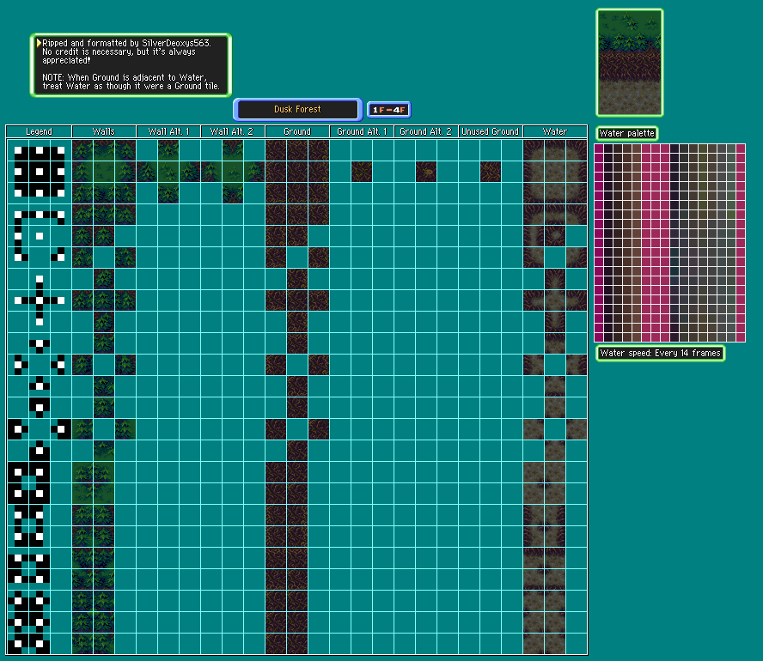Select the Wall Alt. 2 column header
This screenshot has height=661, width=763.
pyautogui.click(x=233, y=131)
